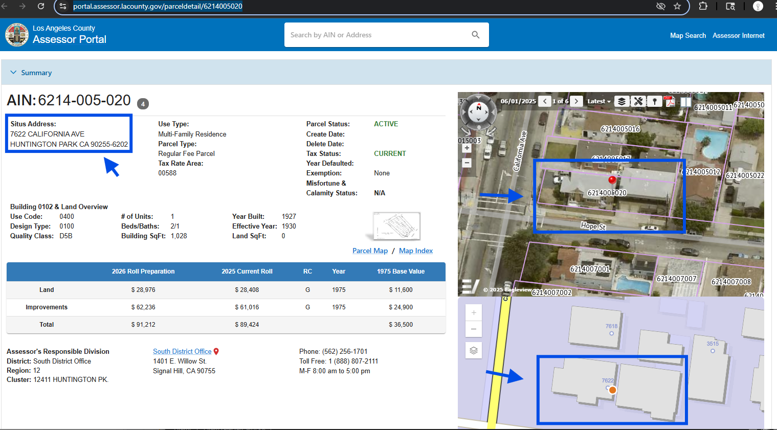This screenshot has height=430, width=777.
Task: Click the location pin tool in aerial toolbar
Action: point(654,101)
